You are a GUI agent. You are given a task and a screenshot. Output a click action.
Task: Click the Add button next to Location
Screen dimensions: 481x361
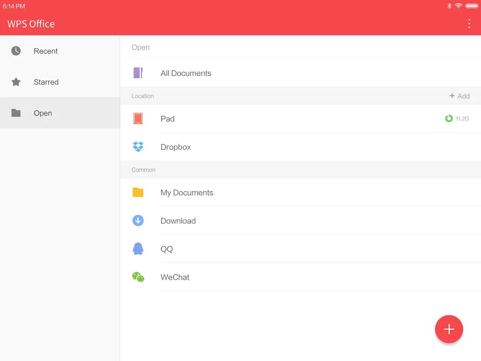coord(460,96)
